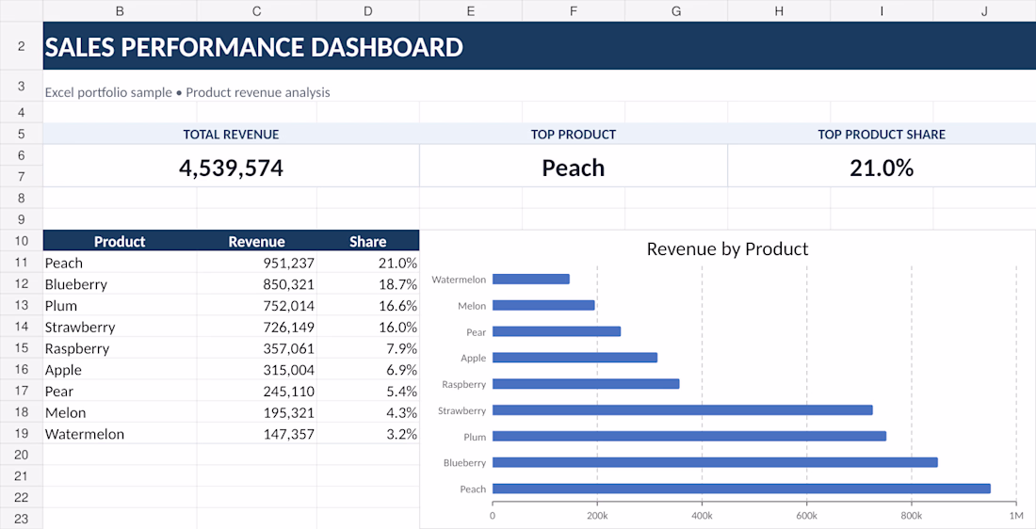Select the Watermelon cell in the table

pyautogui.click(x=120, y=434)
